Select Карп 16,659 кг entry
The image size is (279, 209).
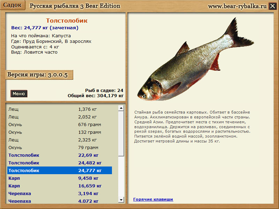pos(59,186)
